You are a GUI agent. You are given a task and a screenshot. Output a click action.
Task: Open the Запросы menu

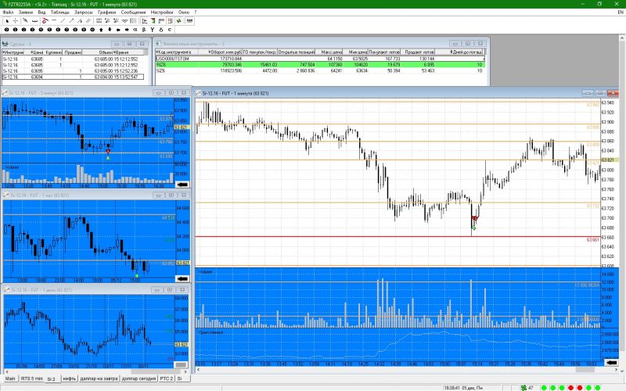[x=84, y=12]
